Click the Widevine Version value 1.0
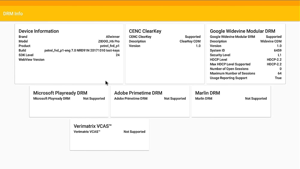This screenshot has width=300, height=169. click(279, 46)
